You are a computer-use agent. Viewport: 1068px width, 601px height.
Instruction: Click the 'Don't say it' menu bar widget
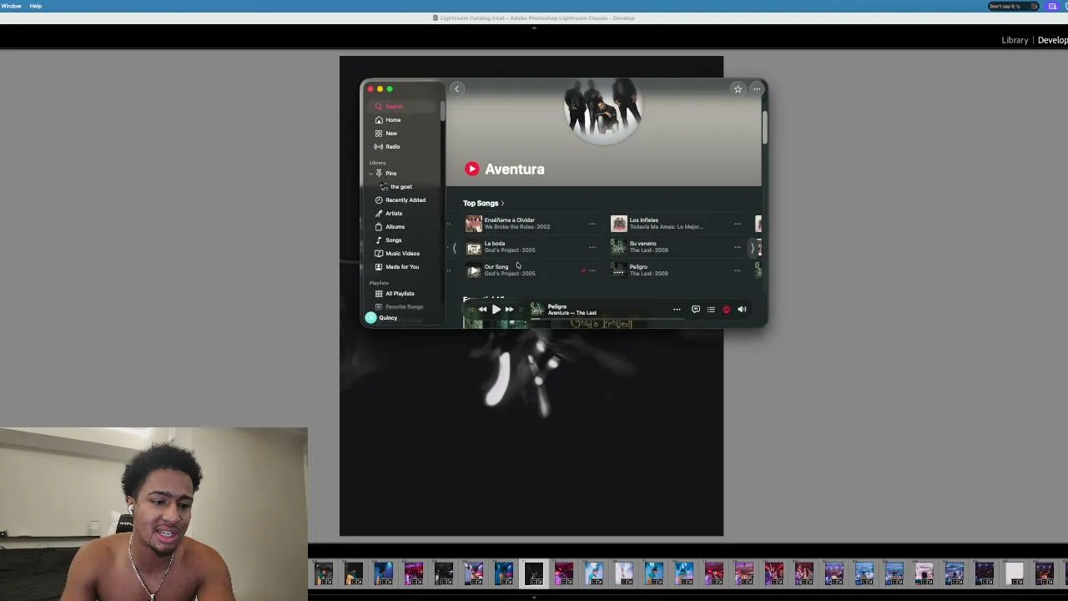click(x=1014, y=6)
